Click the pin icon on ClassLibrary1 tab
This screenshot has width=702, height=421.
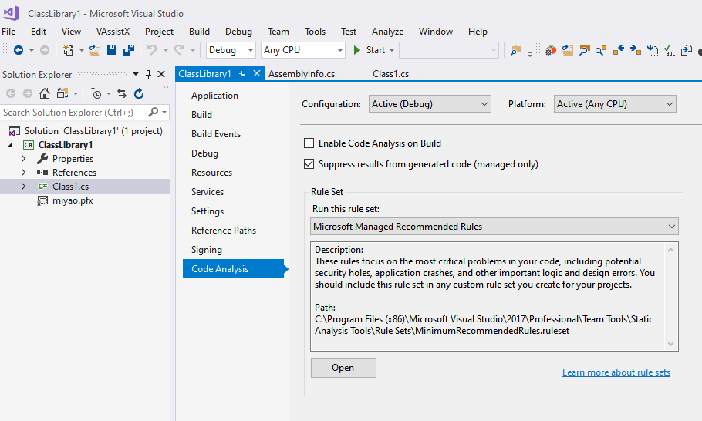242,74
